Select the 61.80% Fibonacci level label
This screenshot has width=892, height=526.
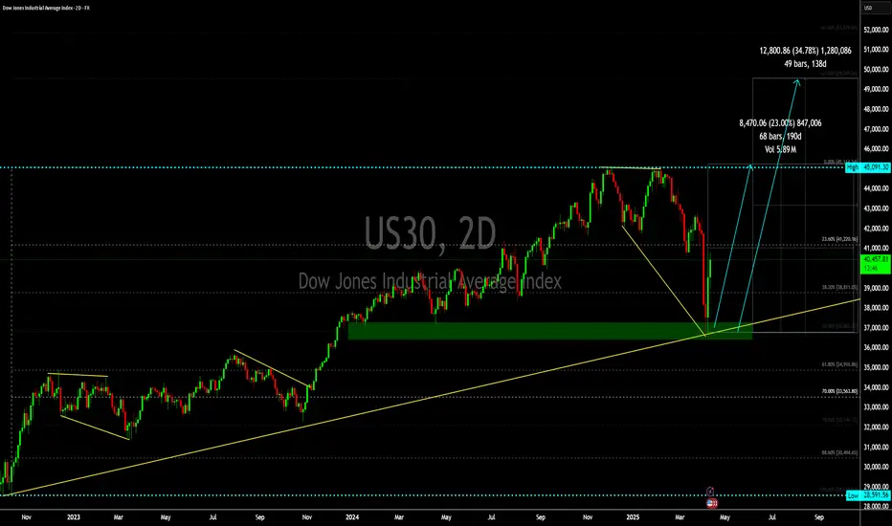pyautogui.click(x=839, y=364)
